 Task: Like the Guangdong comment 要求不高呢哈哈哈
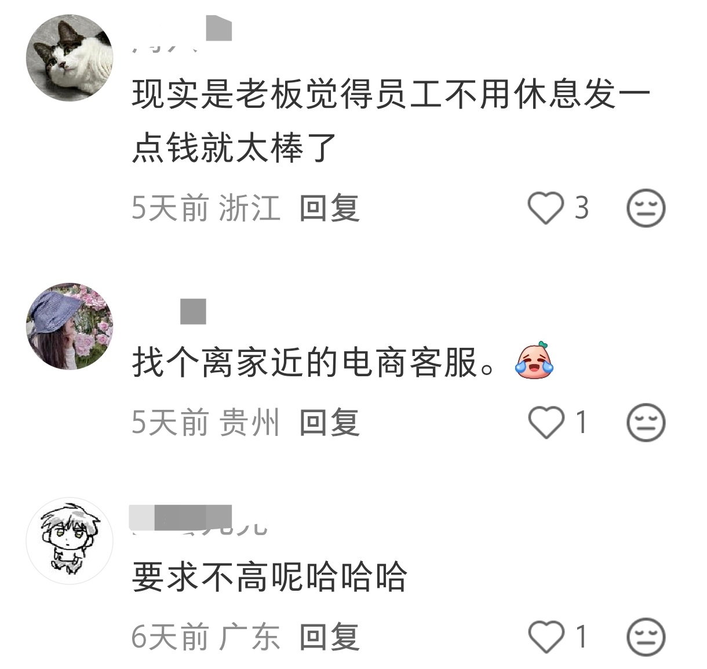545,637
